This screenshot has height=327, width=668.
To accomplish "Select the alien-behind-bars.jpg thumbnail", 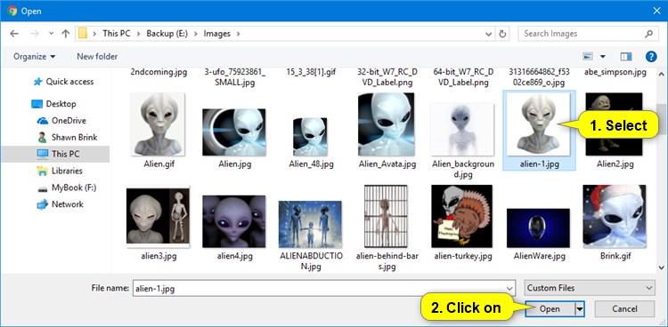I will tap(386, 216).
